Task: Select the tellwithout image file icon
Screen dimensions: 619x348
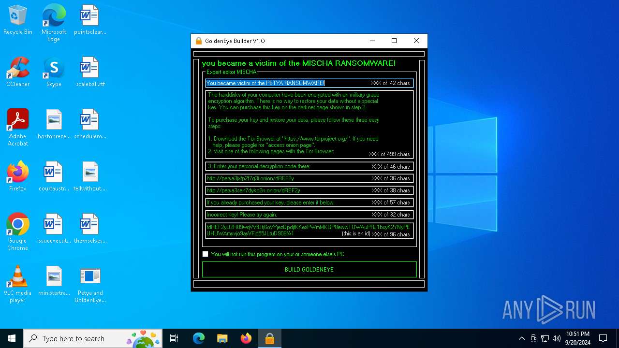Action: coord(90,177)
